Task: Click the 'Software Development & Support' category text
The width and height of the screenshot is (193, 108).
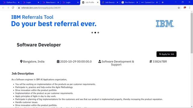Action: point(118,63)
